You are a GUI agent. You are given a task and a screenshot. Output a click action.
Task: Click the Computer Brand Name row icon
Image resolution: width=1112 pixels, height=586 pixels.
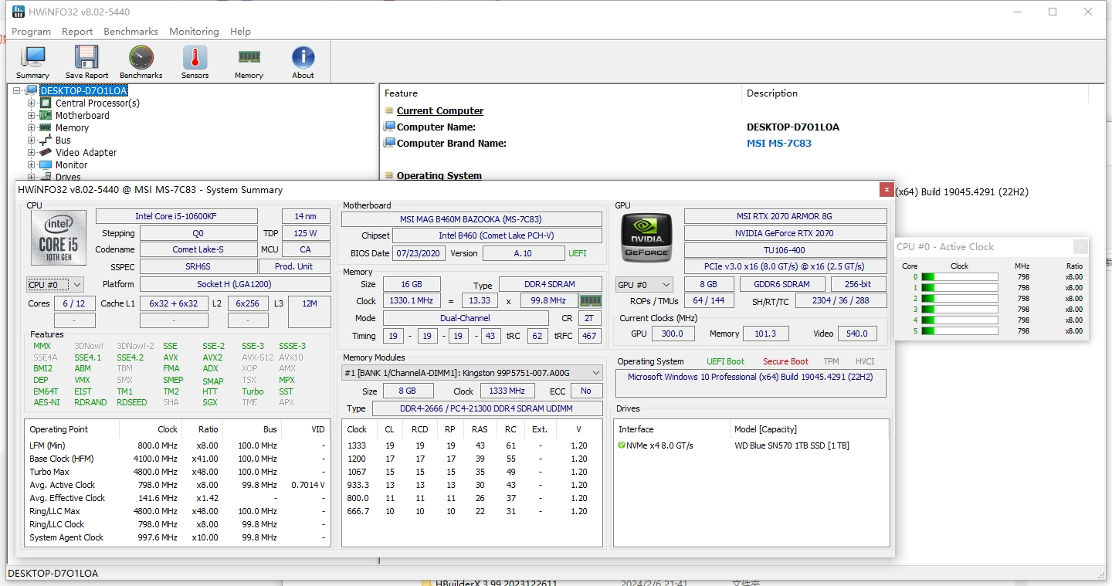tap(389, 144)
